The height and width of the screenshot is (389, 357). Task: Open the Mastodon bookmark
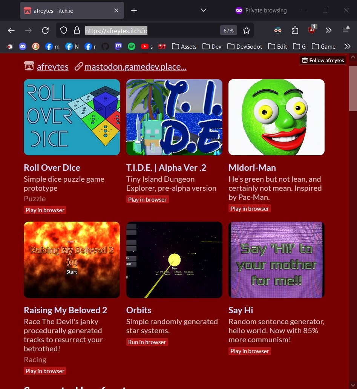(118, 46)
